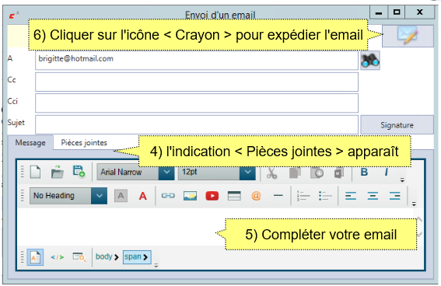Save content with the disk icon
This screenshot has height=286, width=441.
[79, 171]
